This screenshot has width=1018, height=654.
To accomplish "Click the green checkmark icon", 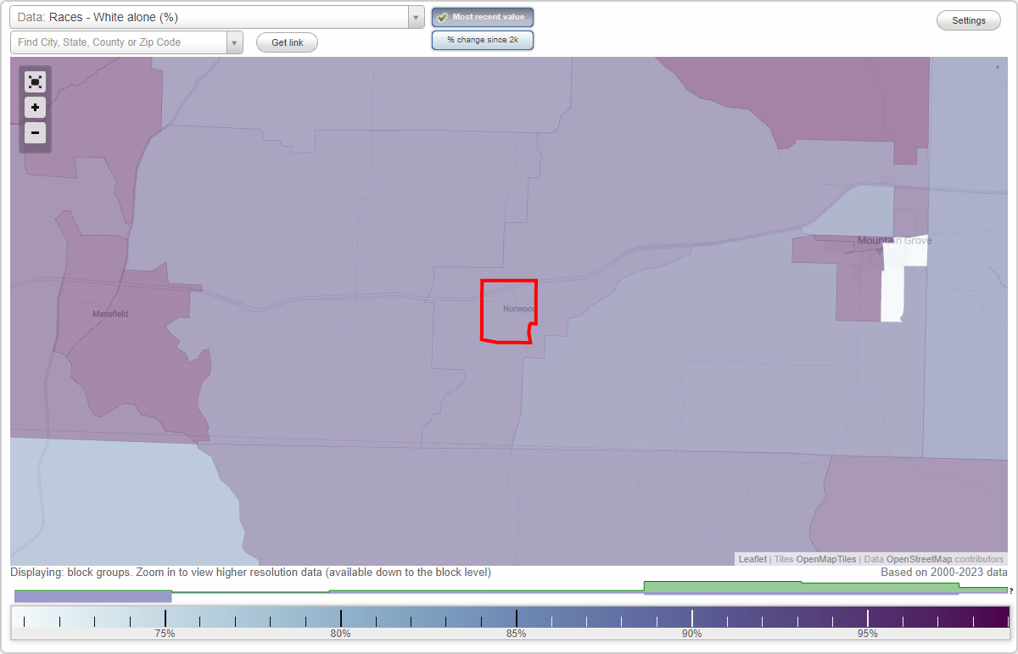I will coord(442,16).
